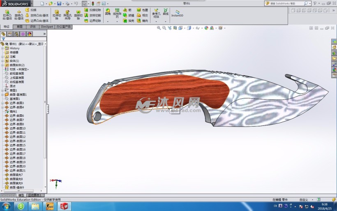This screenshot has width=337, height=211.
Task: Open the ConfigurationManager panel tab icon
Action: 16,34
